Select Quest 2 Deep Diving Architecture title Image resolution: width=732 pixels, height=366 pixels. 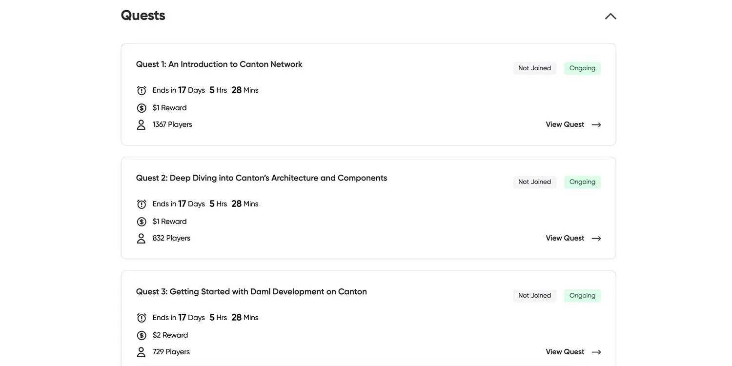pos(262,178)
